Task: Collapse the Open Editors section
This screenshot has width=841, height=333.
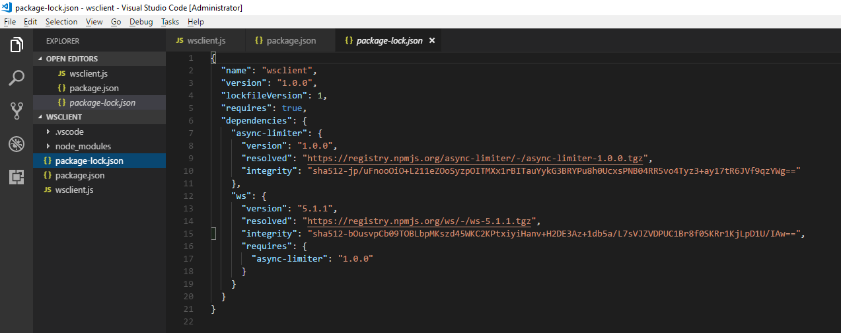Action: pos(99,59)
